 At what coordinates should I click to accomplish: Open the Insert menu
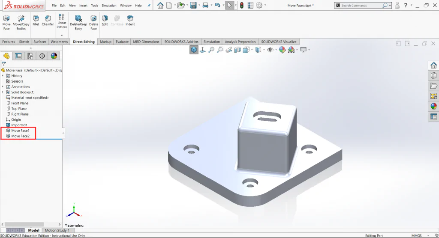click(x=83, y=5)
